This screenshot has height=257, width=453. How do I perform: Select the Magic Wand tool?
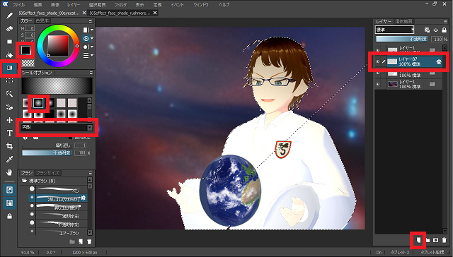(x=9, y=94)
